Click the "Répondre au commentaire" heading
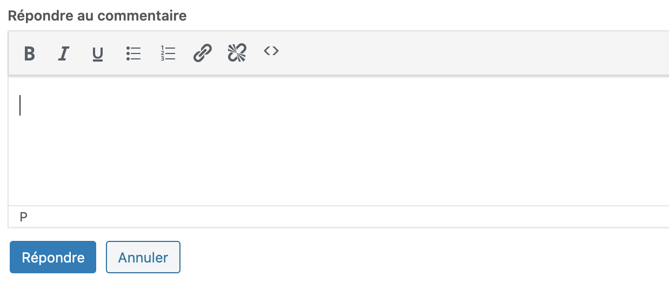This screenshot has width=669, height=283. click(97, 16)
